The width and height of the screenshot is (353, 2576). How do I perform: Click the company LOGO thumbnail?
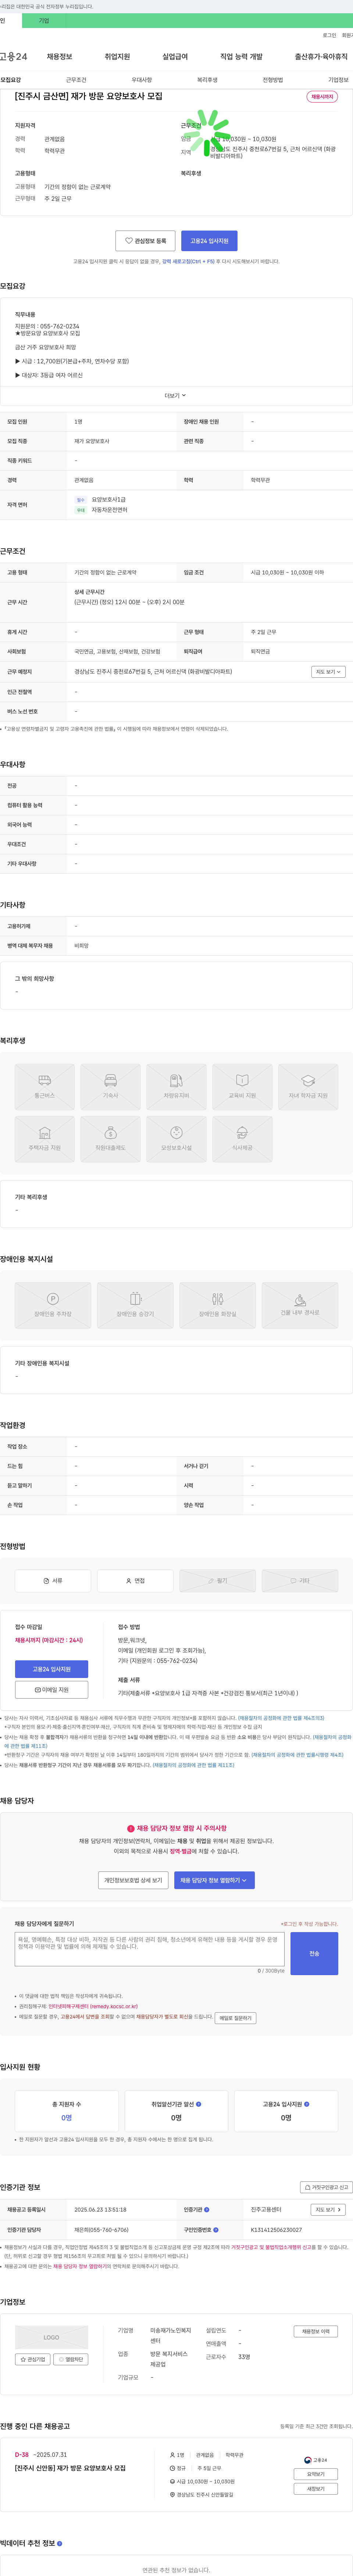click(51, 2337)
